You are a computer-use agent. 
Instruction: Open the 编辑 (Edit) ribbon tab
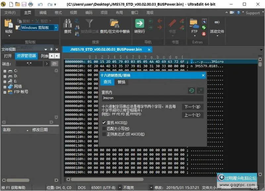[x=43, y=13]
